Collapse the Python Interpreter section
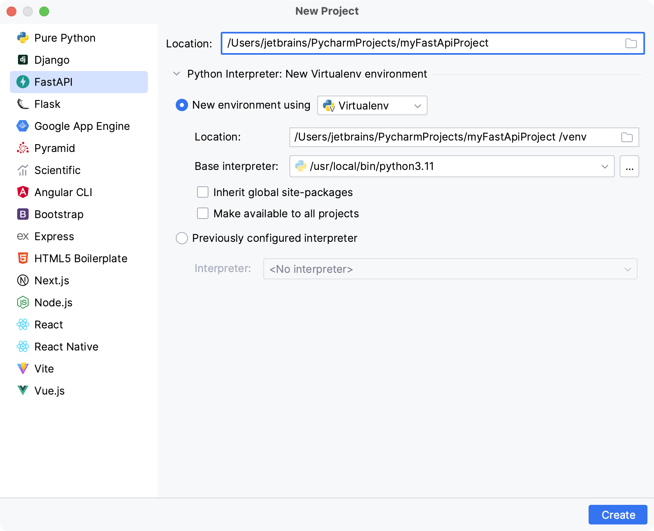The height and width of the screenshot is (531, 654). click(177, 74)
